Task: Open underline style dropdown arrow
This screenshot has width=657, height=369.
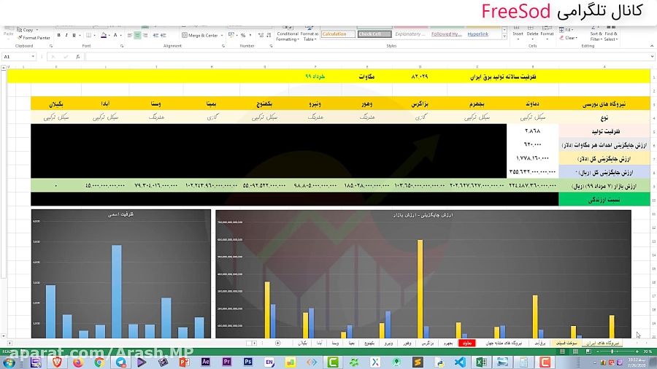Action: click(80, 36)
